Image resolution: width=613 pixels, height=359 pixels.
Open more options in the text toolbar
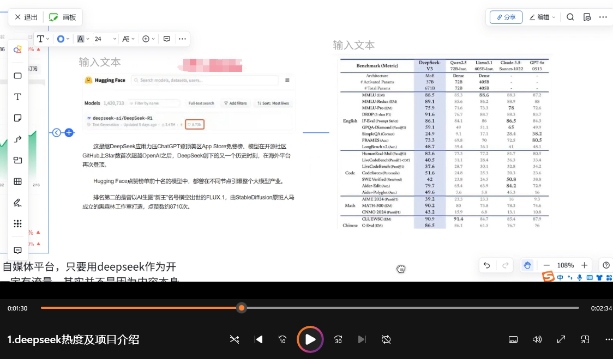pos(182,39)
